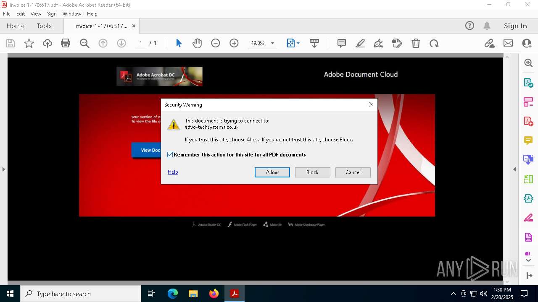Open Help question mark icon
The height and width of the screenshot is (302, 538).
(469, 26)
